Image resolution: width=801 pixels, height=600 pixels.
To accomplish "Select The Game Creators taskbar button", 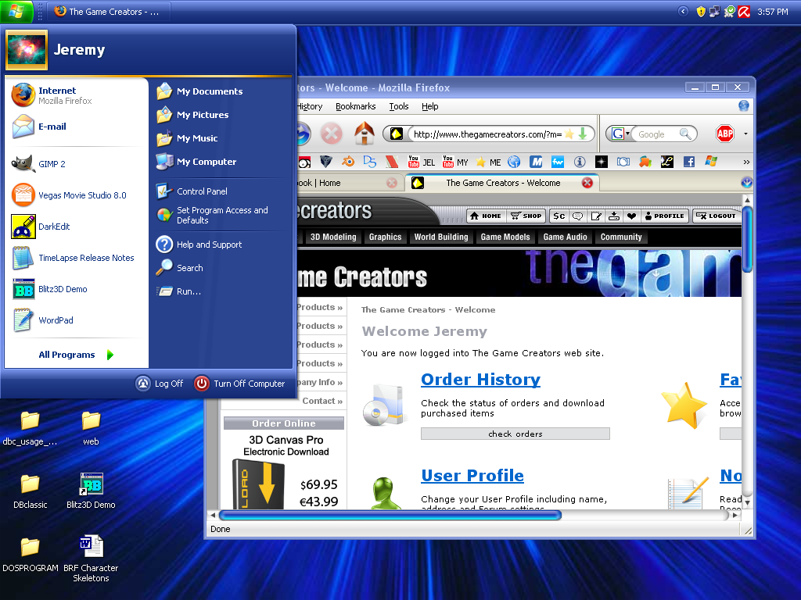I will (109, 11).
